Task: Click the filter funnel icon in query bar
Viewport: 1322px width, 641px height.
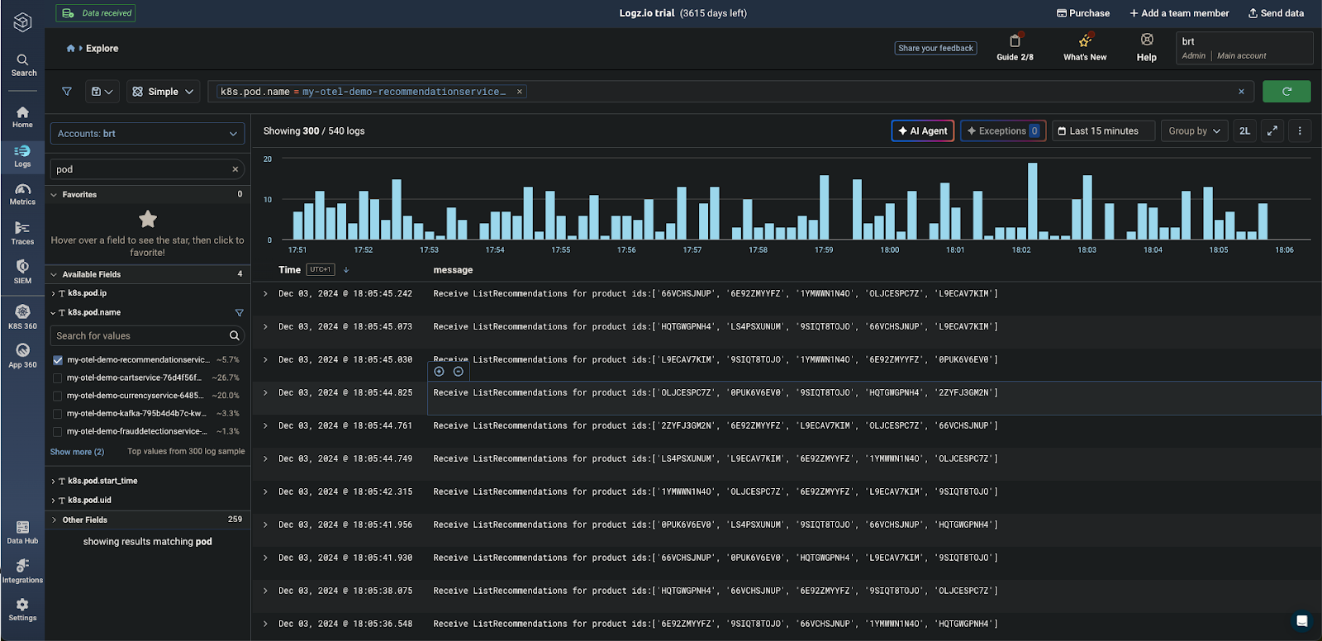Action: click(67, 92)
